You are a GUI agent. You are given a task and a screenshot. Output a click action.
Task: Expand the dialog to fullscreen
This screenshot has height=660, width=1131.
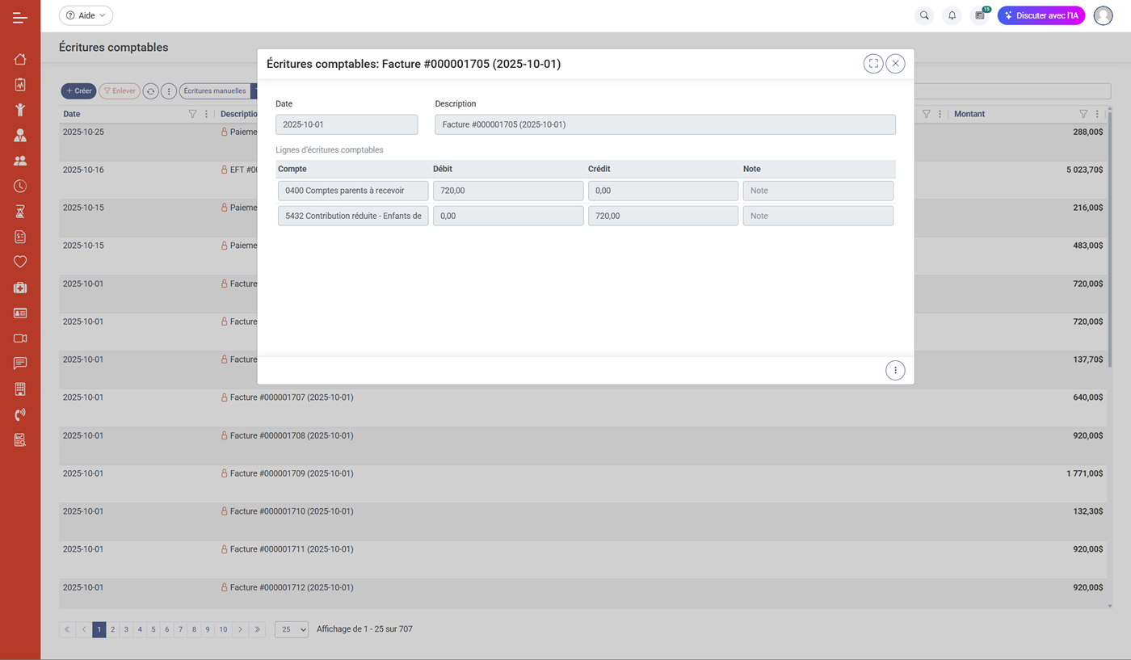tap(873, 63)
